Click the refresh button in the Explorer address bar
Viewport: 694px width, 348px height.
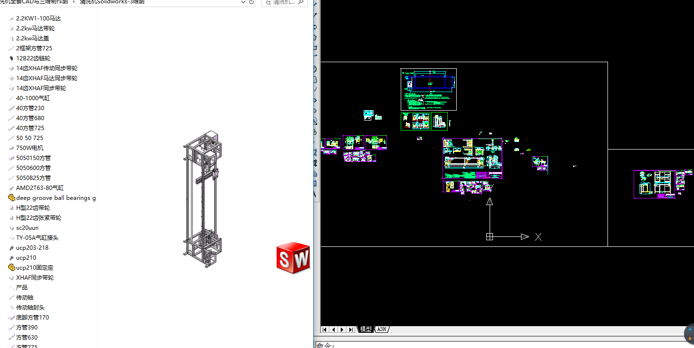[x=251, y=2]
